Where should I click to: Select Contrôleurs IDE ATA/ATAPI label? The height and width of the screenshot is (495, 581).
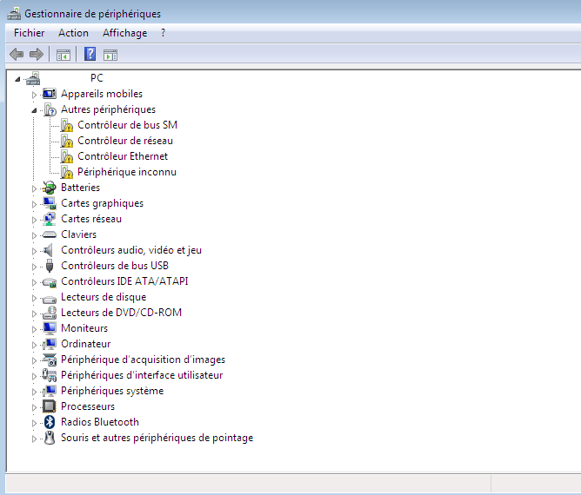tap(124, 281)
